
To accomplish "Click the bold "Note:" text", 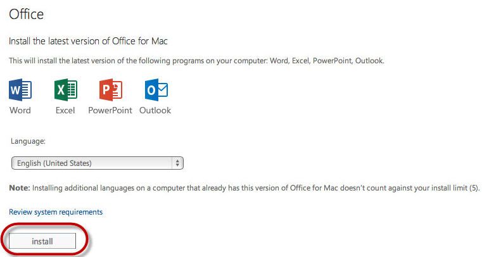I will [20, 188].
